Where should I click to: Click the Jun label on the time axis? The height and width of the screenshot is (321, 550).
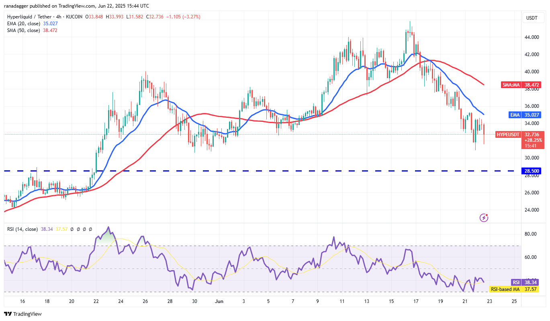click(x=219, y=301)
